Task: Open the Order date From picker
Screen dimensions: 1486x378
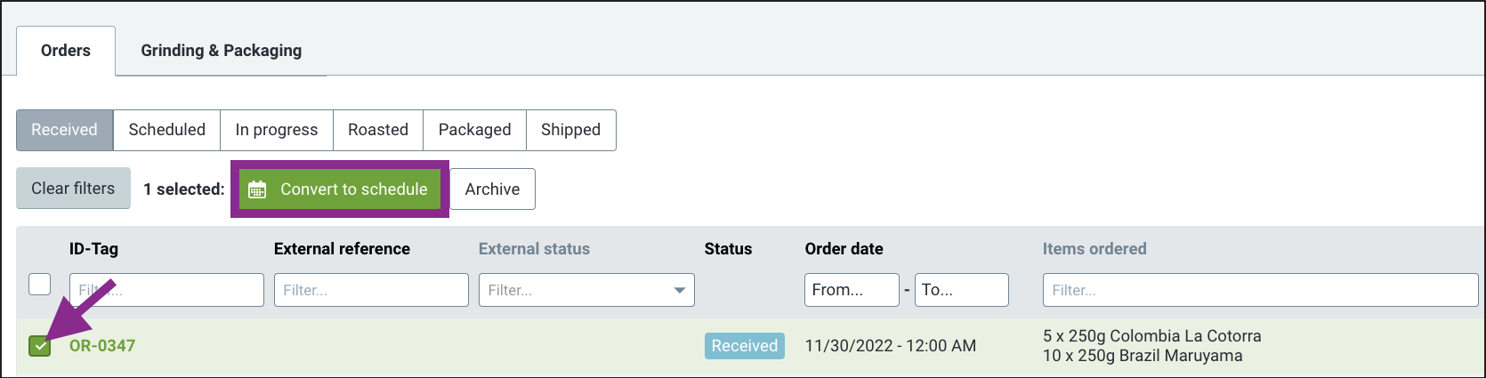Action: pyautogui.click(x=852, y=290)
